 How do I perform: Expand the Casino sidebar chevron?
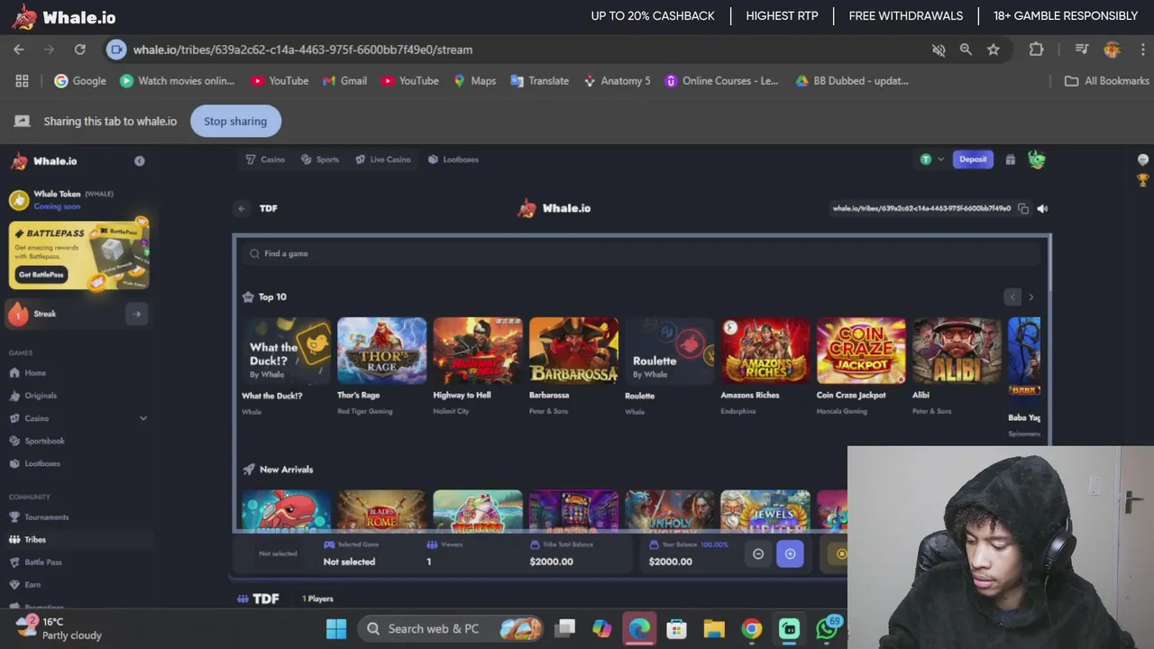pyautogui.click(x=142, y=418)
